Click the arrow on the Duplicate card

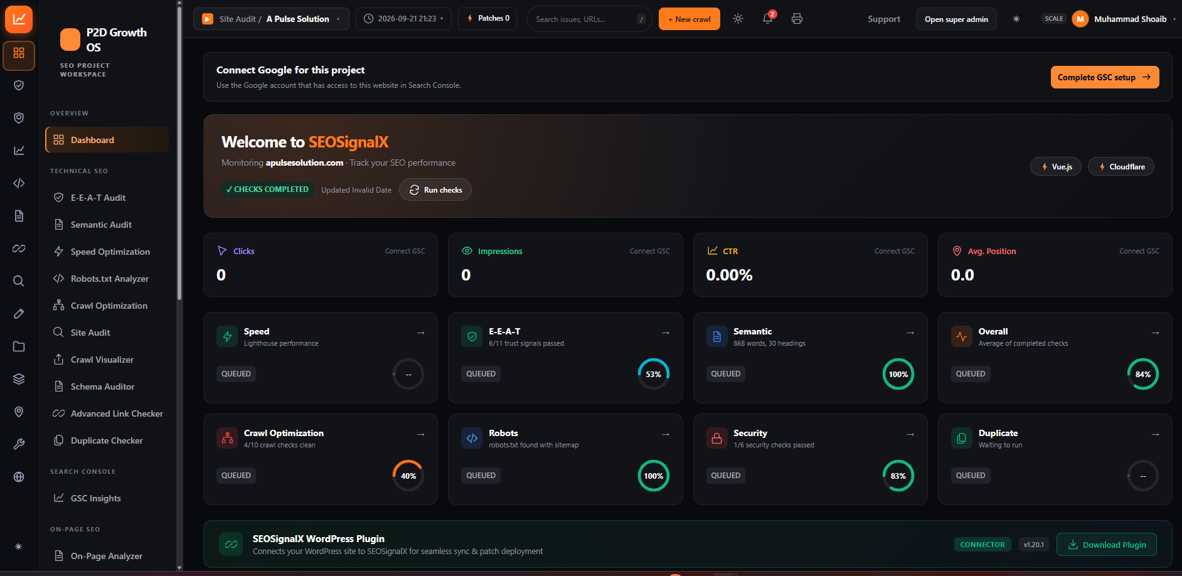pos(1155,434)
